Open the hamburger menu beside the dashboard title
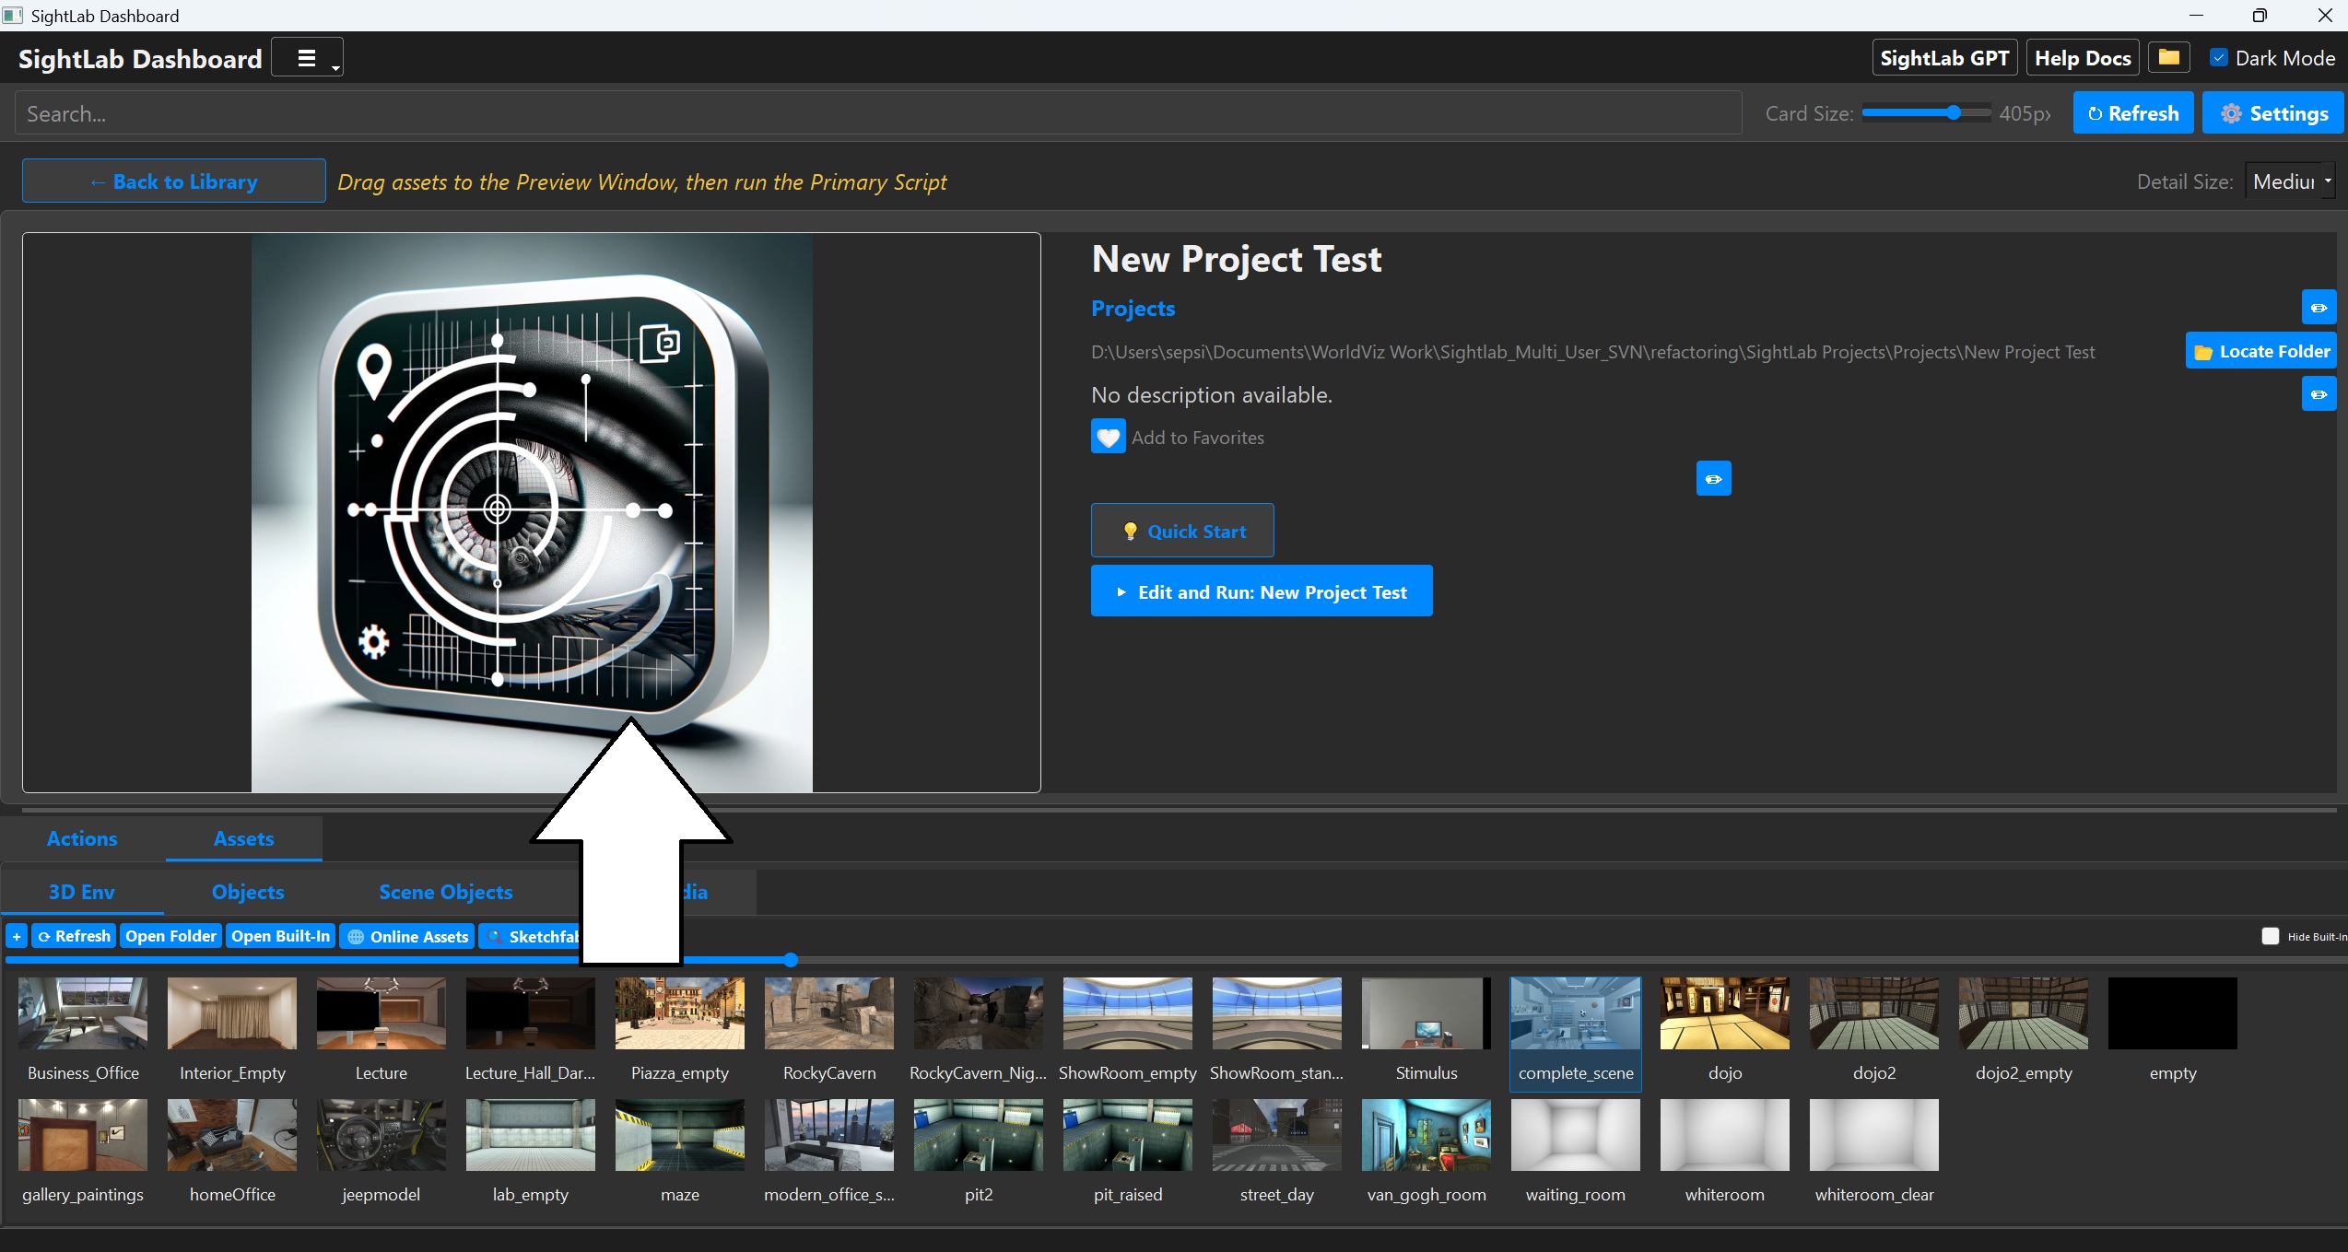The height and width of the screenshot is (1252, 2348). pyautogui.click(x=308, y=58)
